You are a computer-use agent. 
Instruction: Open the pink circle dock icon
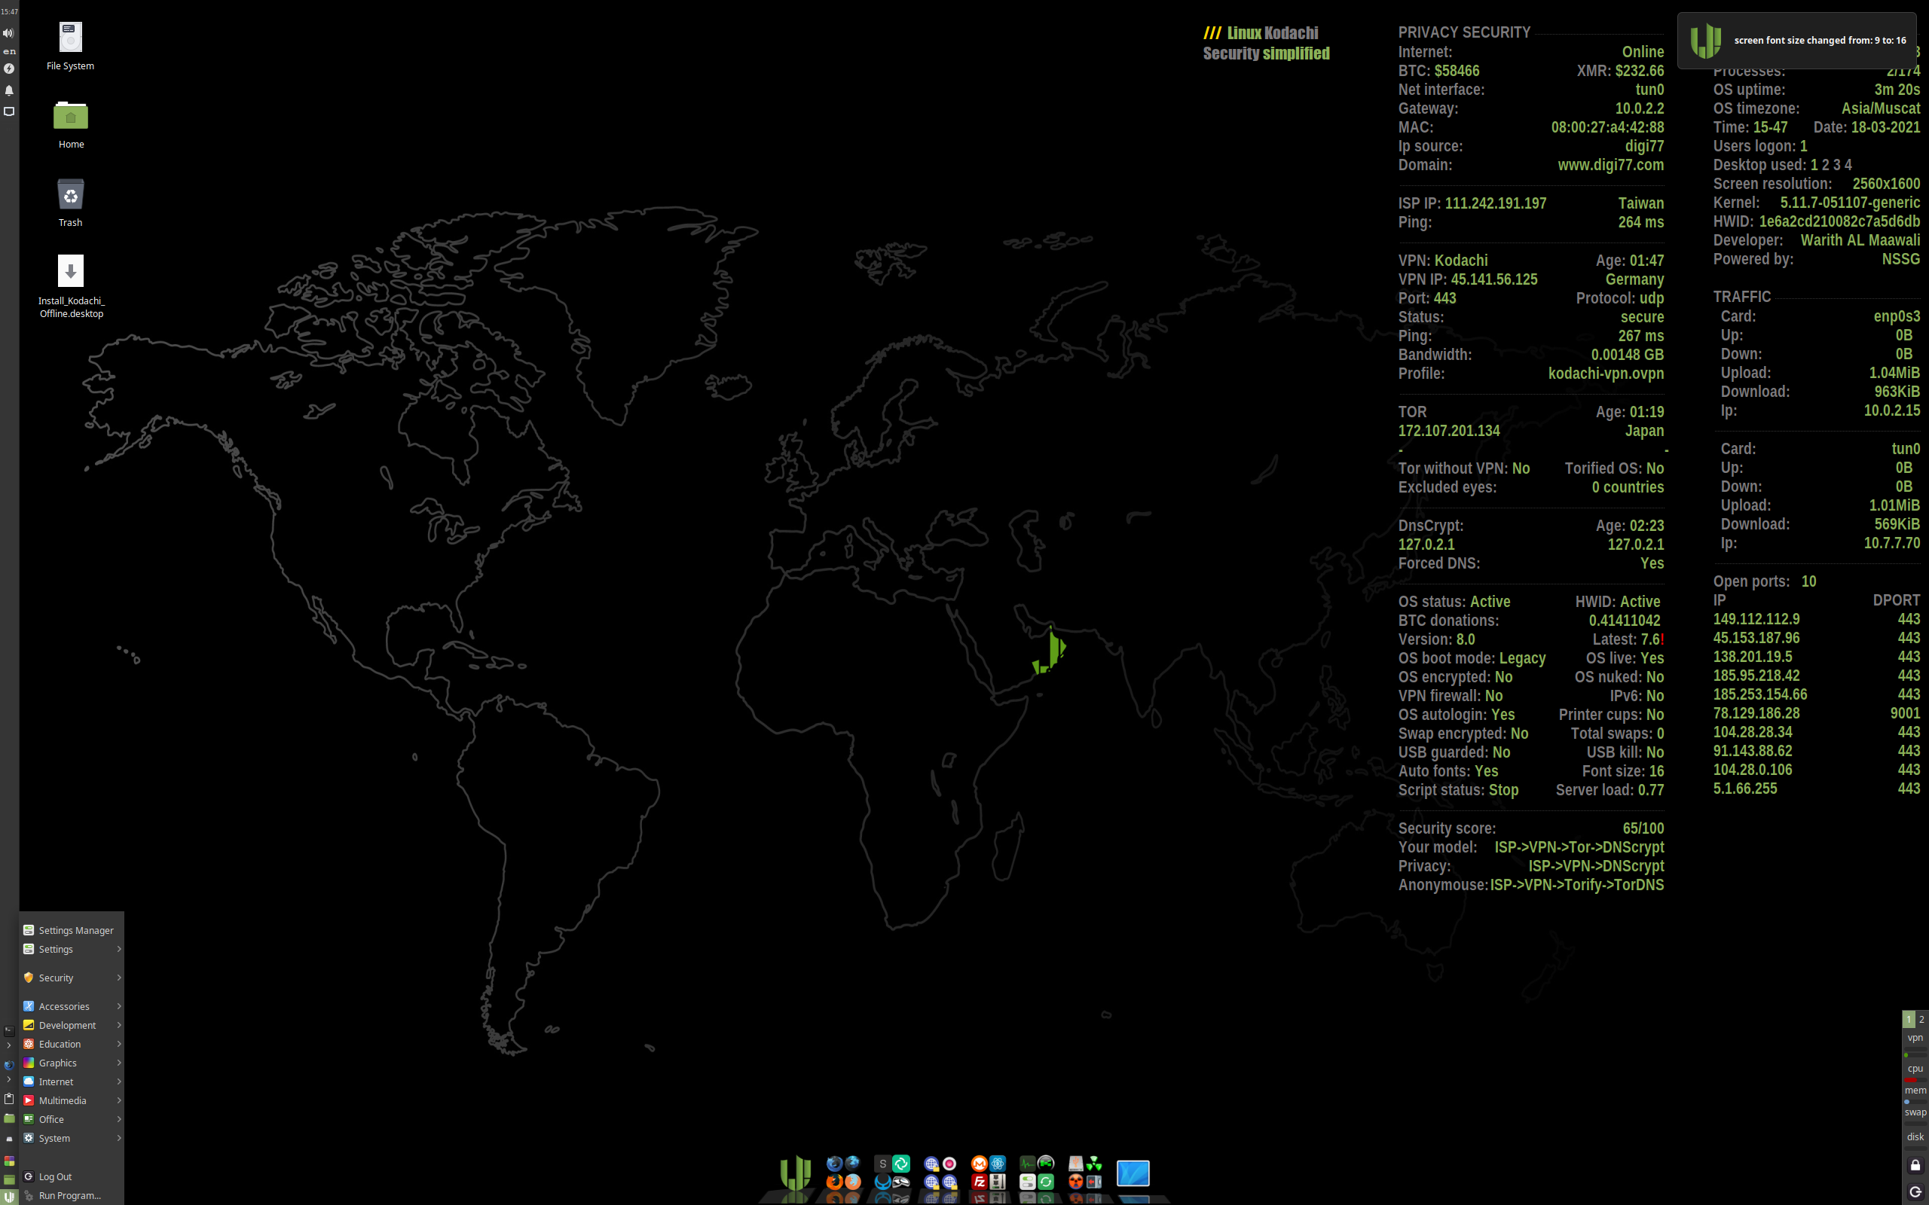pyautogui.click(x=950, y=1164)
